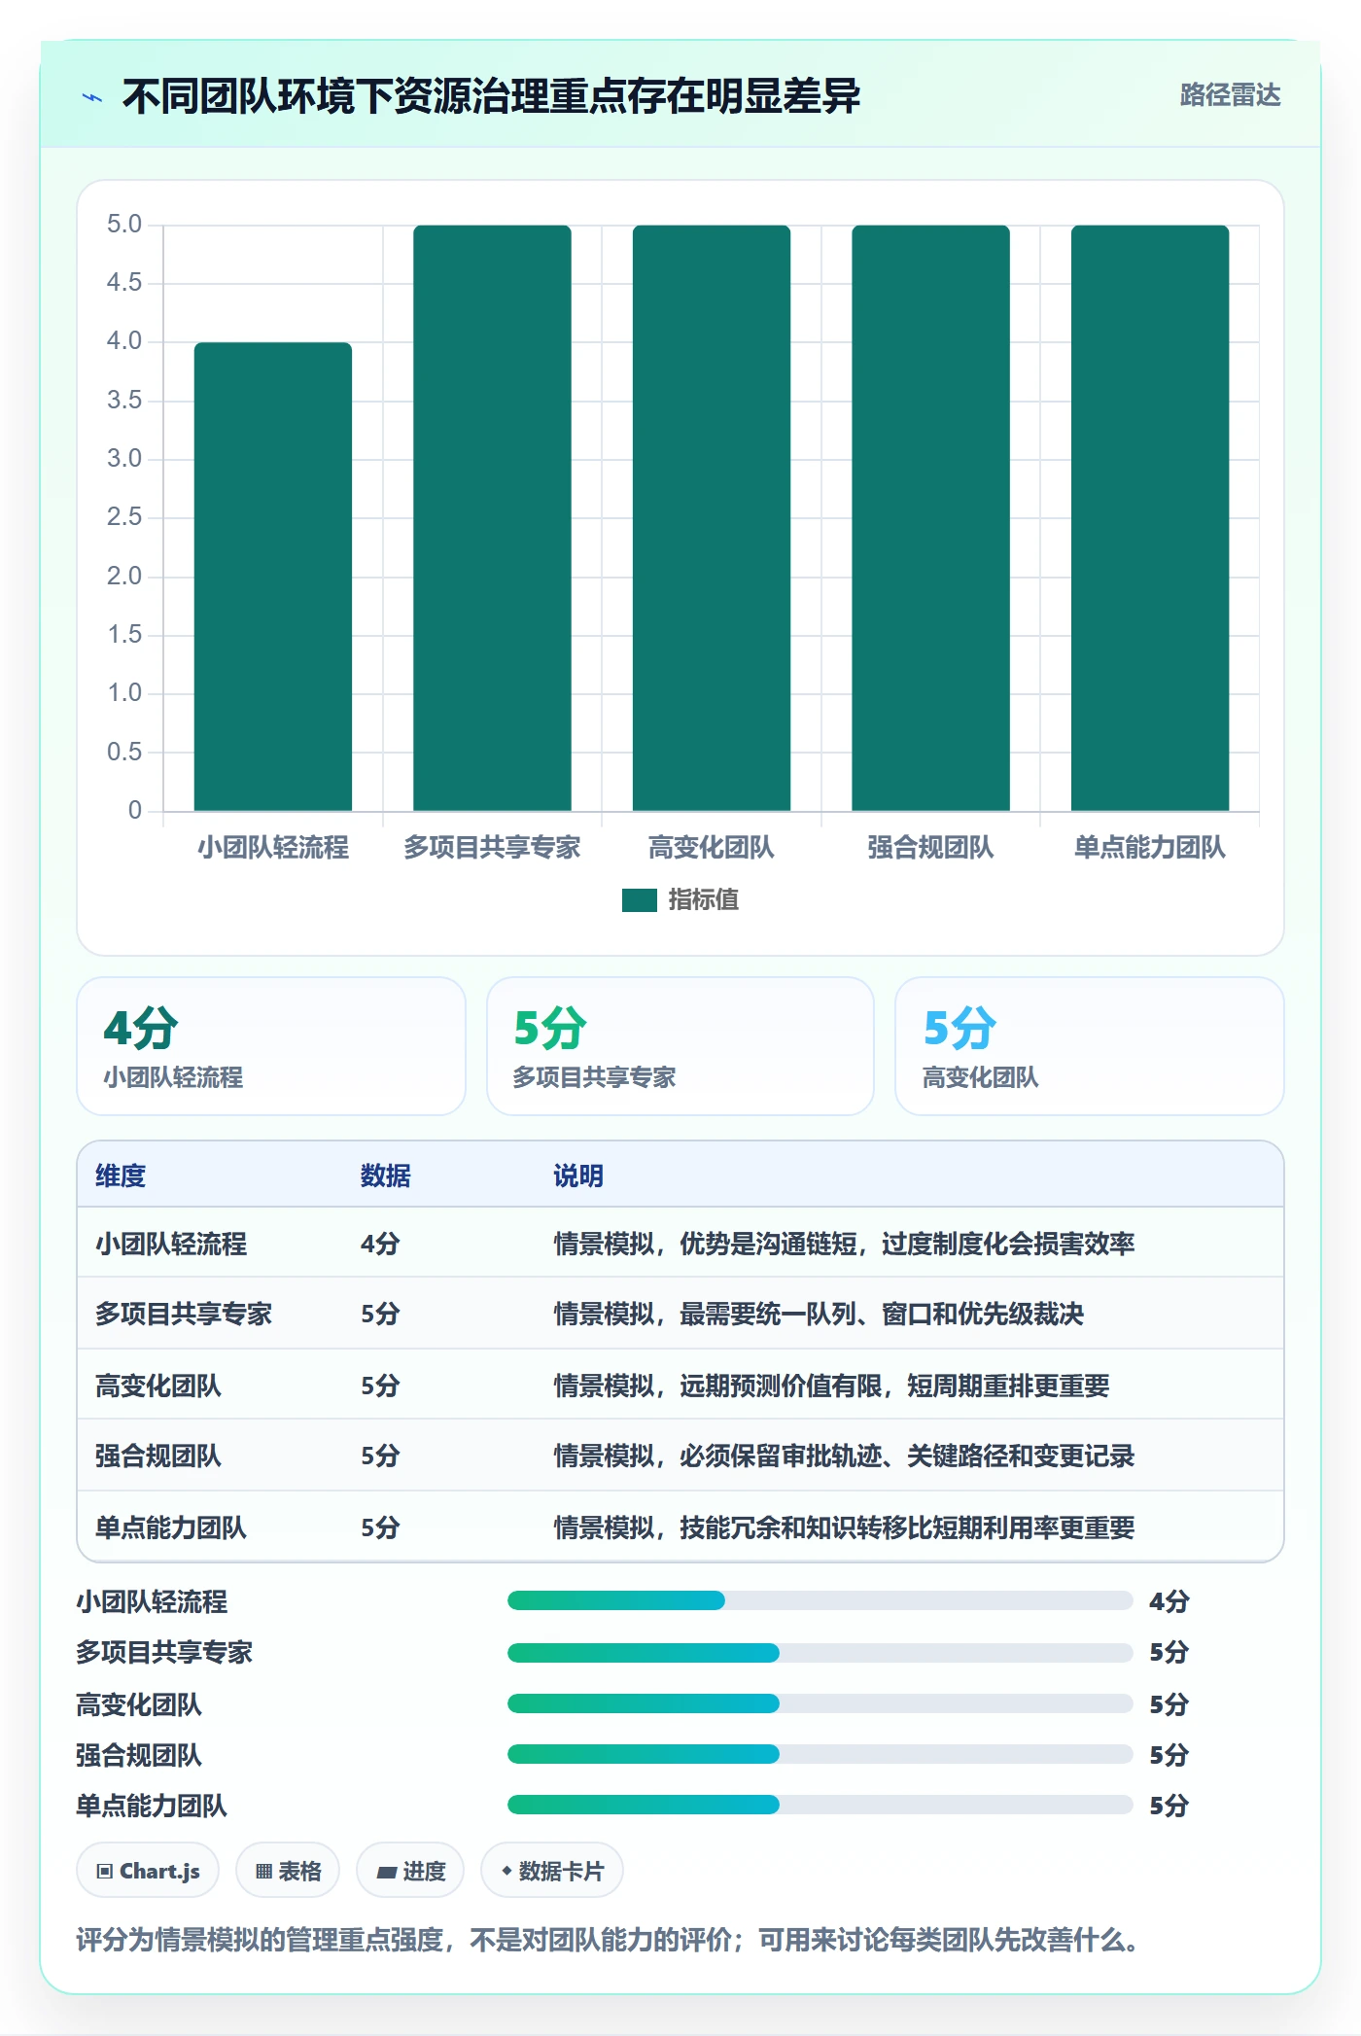Click the 高变化团队 x-axis label
This screenshot has height=2036, width=1361.
click(712, 848)
